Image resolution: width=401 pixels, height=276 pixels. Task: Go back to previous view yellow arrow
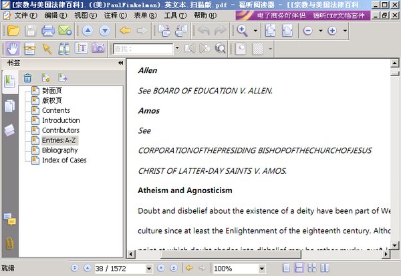[x=125, y=31]
